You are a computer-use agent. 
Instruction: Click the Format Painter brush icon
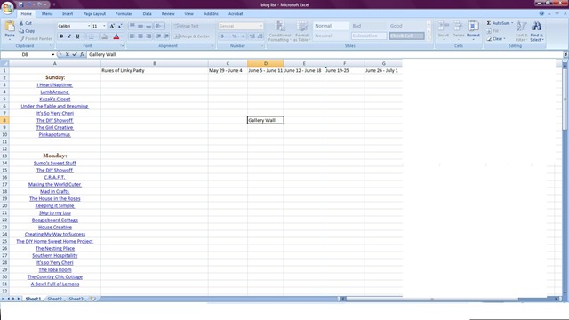click(x=22, y=38)
